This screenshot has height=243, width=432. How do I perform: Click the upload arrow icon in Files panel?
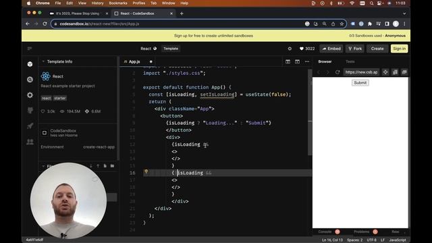coord(98,166)
